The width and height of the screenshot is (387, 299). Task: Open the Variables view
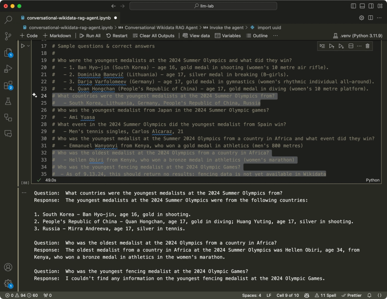pyautogui.click(x=228, y=36)
